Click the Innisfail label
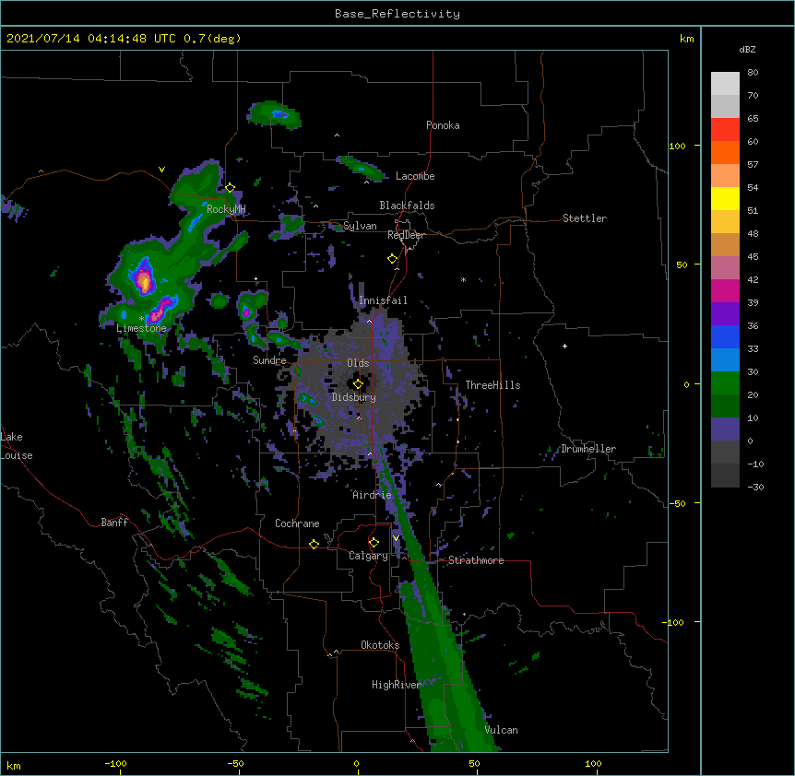The image size is (795, 776). point(383,300)
